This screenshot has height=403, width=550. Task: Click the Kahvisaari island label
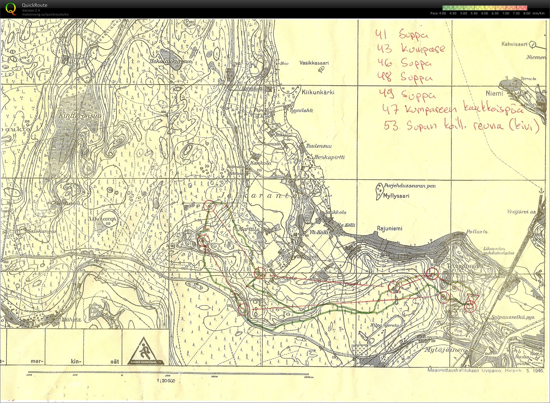(514, 44)
